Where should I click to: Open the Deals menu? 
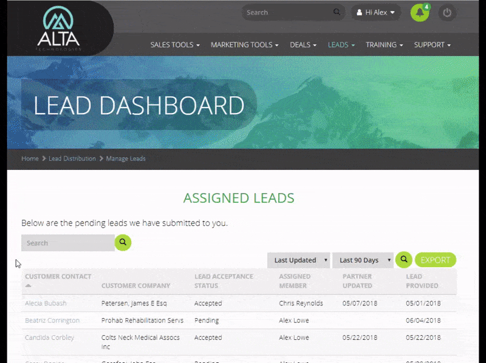pos(303,45)
